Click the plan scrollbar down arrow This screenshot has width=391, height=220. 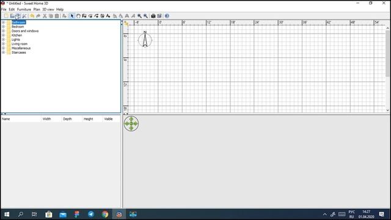pos(387,110)
